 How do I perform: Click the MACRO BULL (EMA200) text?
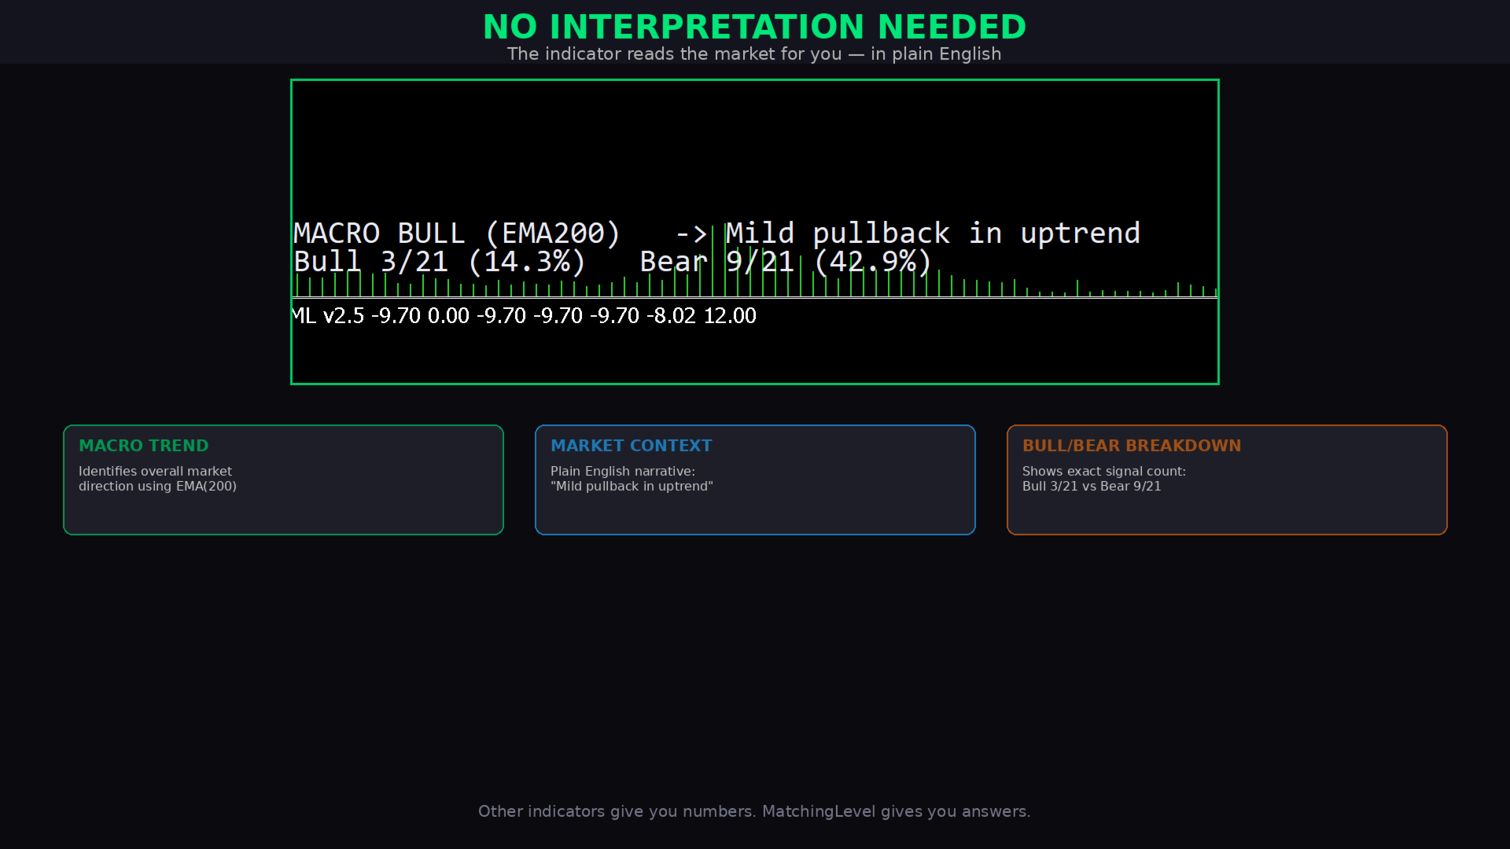point(456,233)
